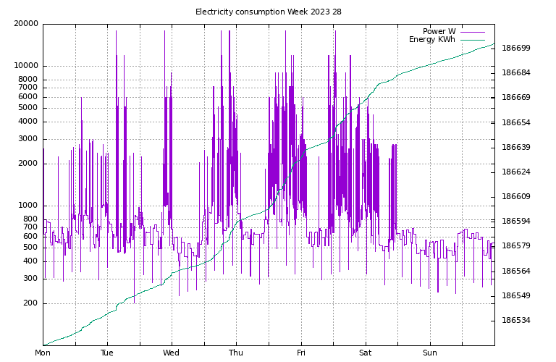Click the 'Wed' x-axis label
Image resolution: width=556 pixels, height=362 pixels.
point(172,353)
